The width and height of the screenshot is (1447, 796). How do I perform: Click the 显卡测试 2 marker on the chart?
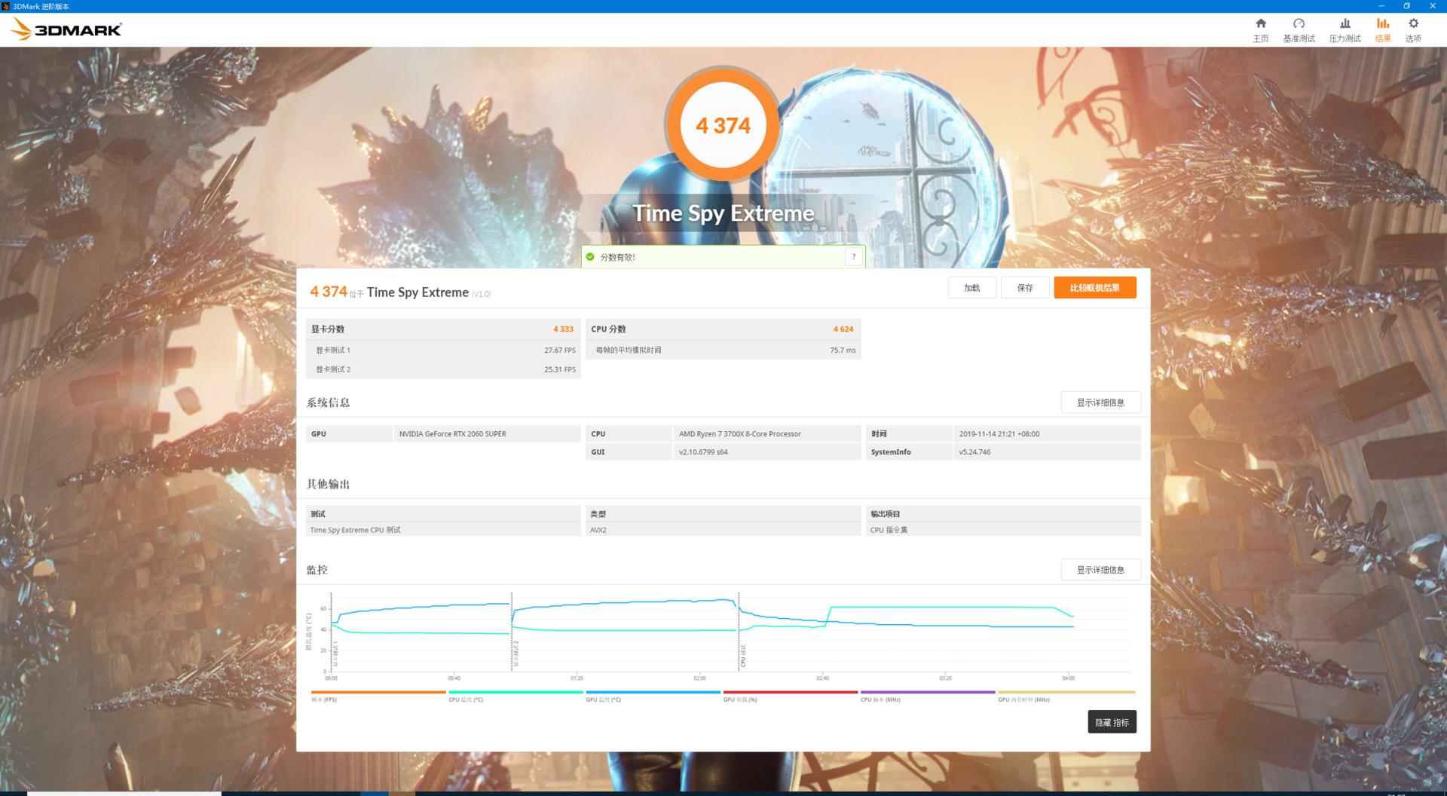pos(516,654)
